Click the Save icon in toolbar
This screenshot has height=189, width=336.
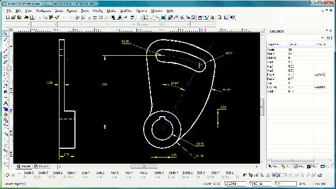point(19,18)
